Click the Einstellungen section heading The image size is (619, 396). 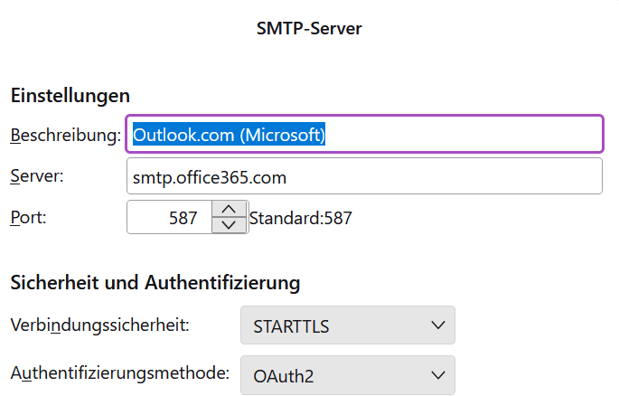(70, 95)
